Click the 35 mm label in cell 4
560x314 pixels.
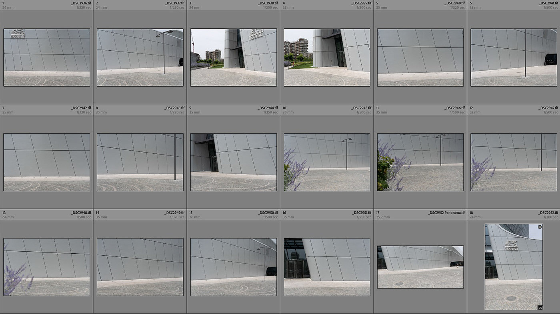(x=288, y=8)
